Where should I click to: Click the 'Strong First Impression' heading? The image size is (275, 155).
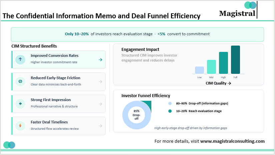[51, 100]
